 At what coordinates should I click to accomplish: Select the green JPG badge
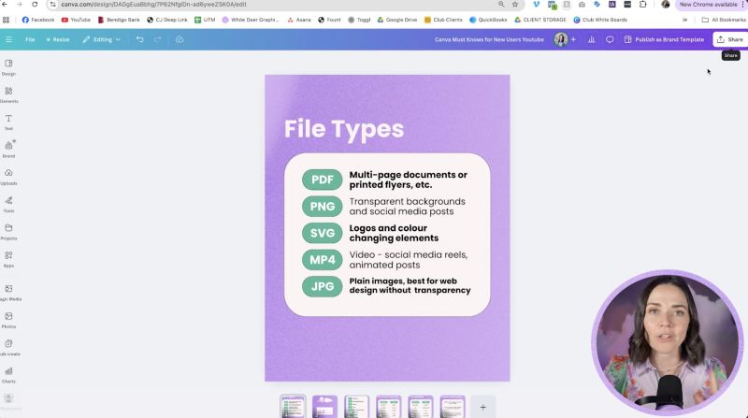(322, 286)
